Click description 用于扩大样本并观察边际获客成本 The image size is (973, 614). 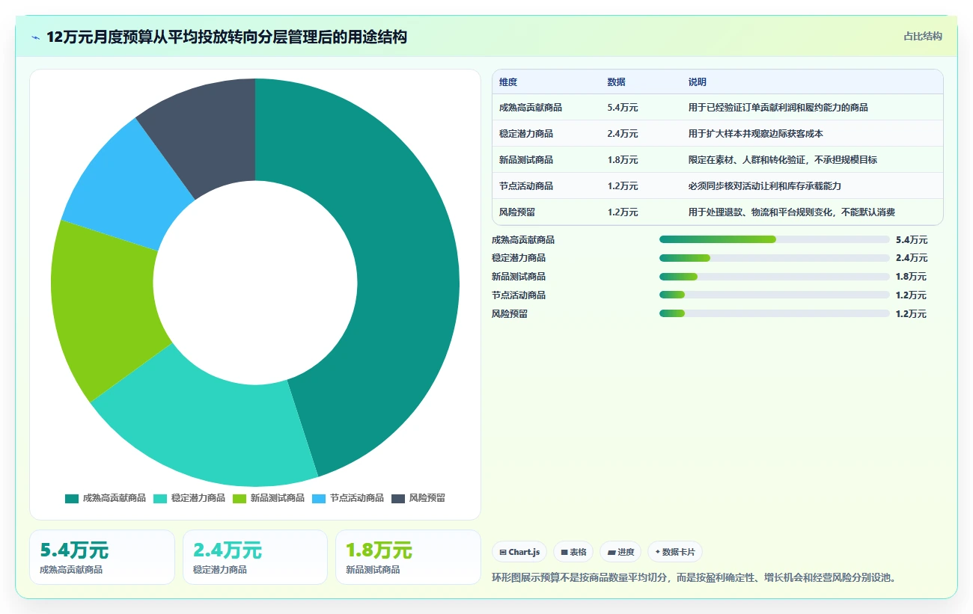(x=756, y=134)
